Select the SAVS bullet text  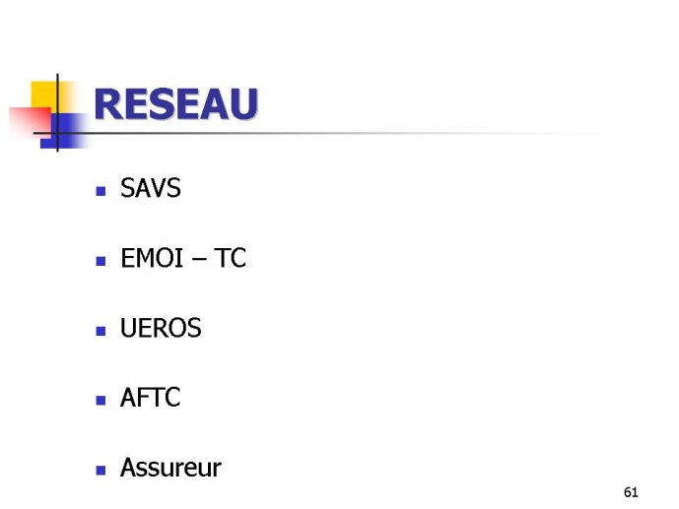[x=150, y=188]
